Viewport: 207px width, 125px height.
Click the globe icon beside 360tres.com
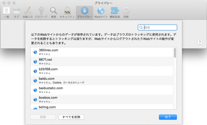(35, 52)
